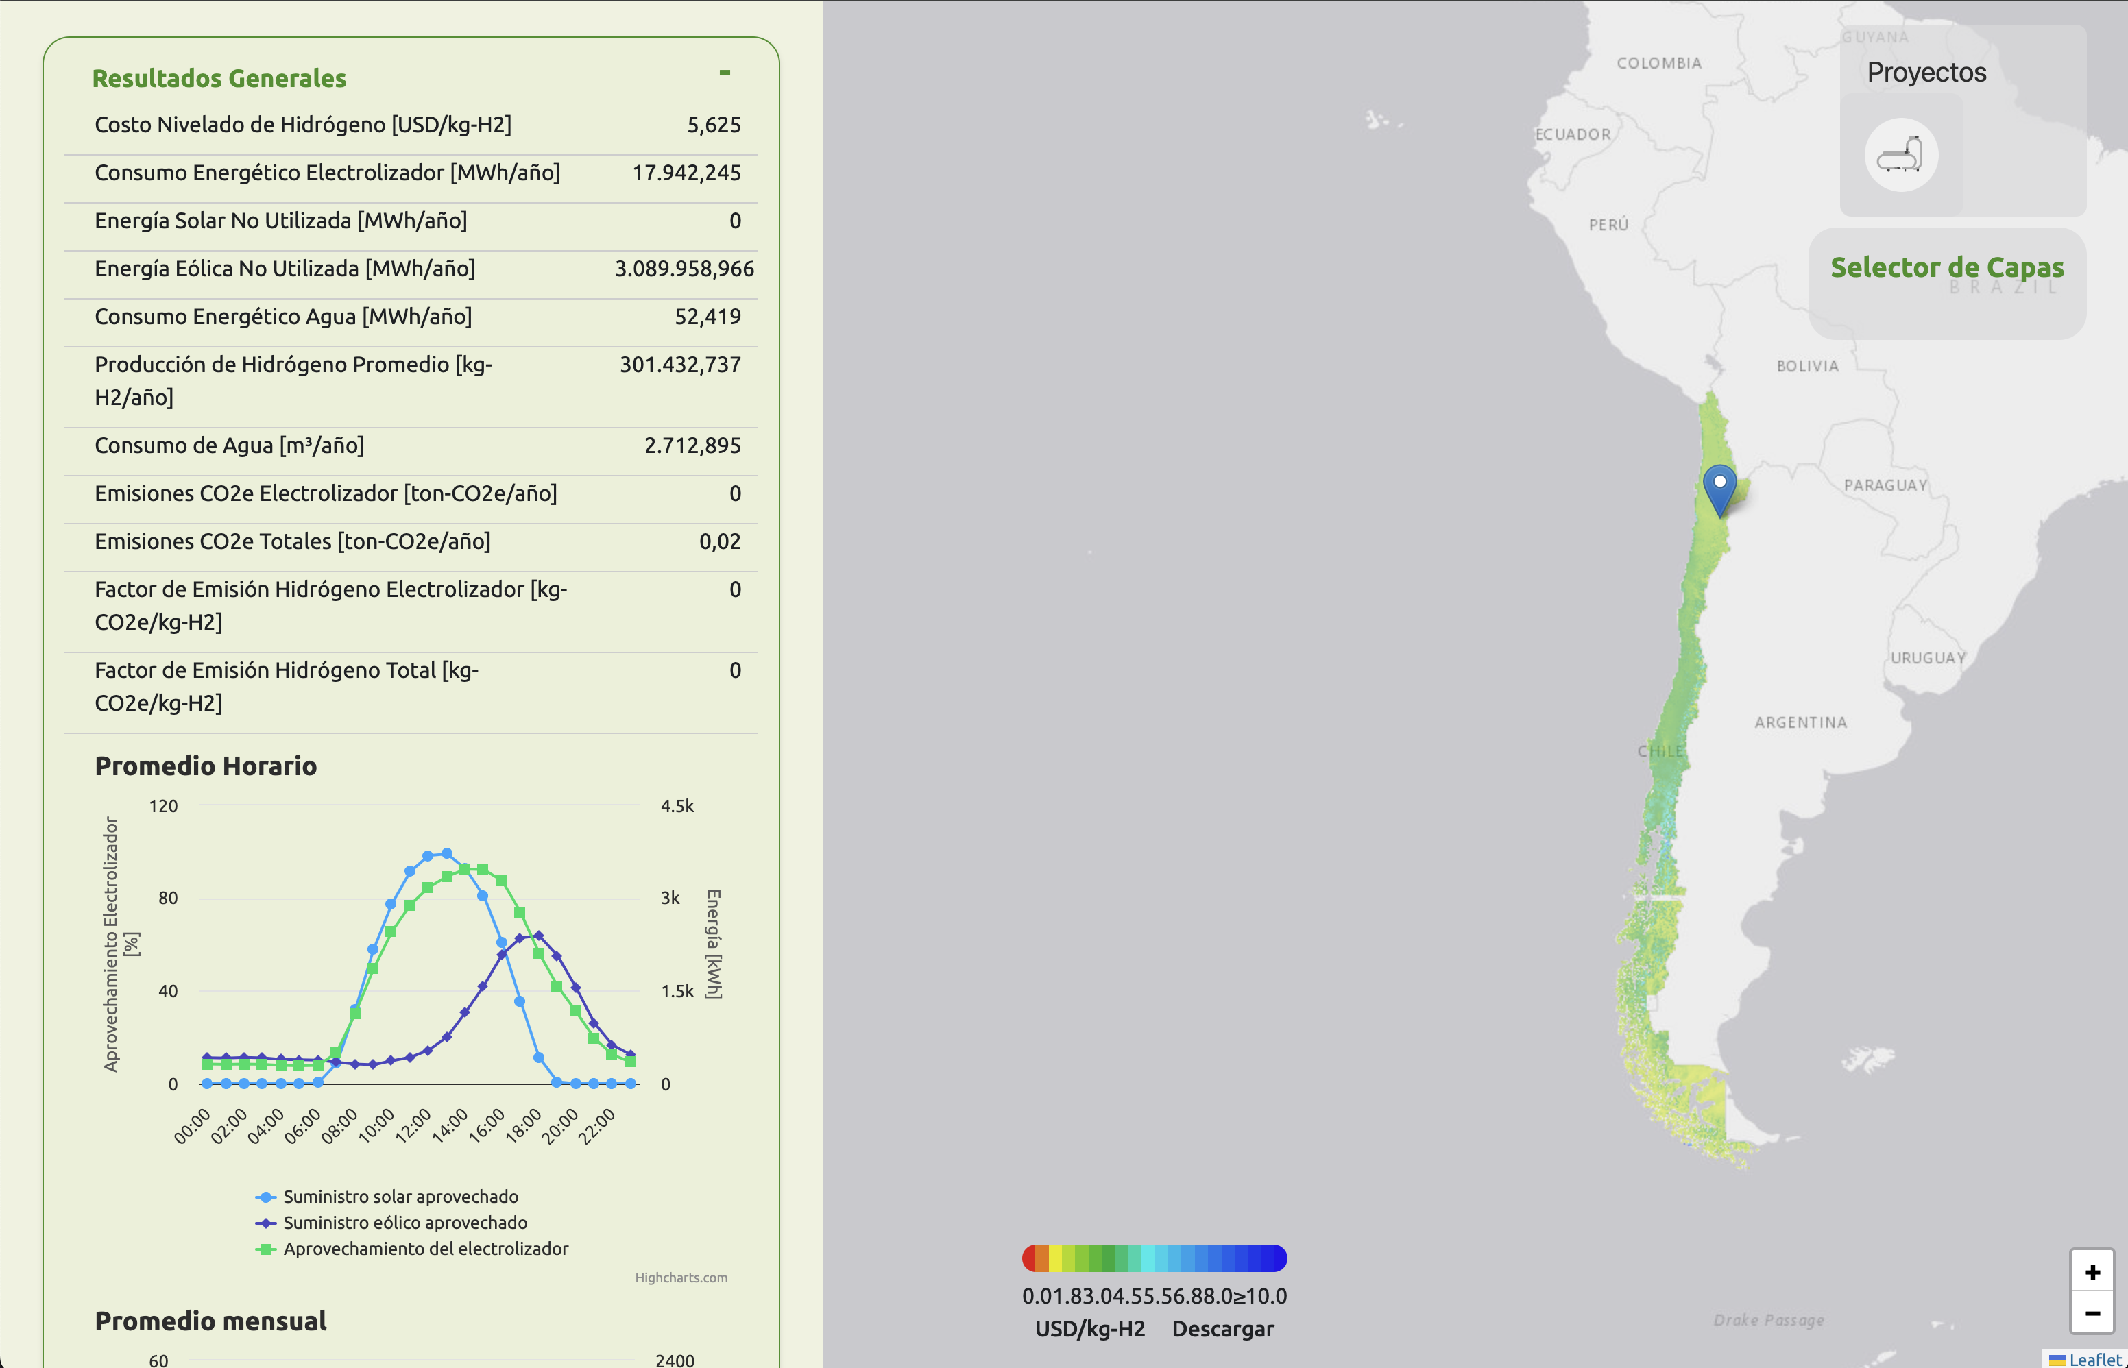Open the Leaflet attribution link

click(2094, 1359)
